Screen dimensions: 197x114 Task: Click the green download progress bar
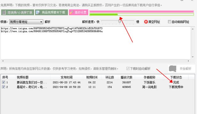pos(142,14)
